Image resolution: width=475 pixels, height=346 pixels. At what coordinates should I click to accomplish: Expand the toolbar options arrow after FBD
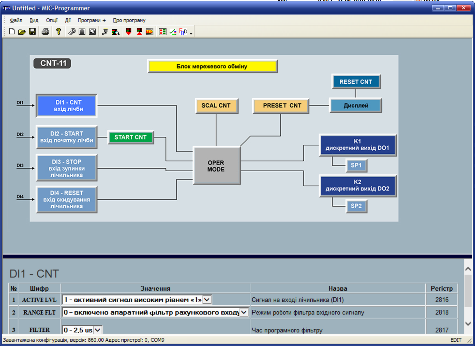click(191, 33)
